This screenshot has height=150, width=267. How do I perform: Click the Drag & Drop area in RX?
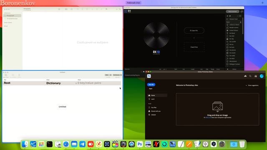click(194, 47)
